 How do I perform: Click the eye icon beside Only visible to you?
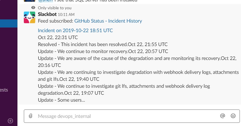(33, 8)
